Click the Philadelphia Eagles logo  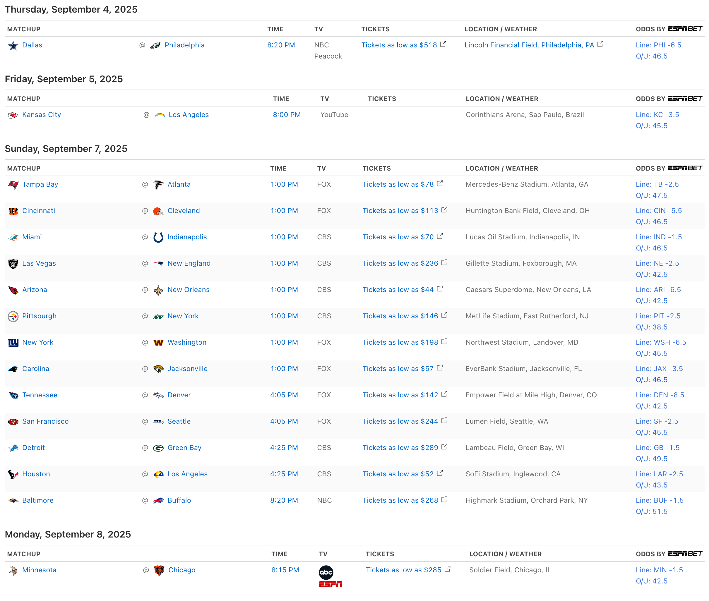155,45
